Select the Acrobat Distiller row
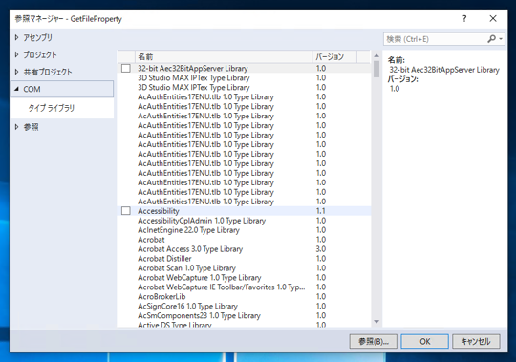The image size is (516, 362). pos(244,259)
